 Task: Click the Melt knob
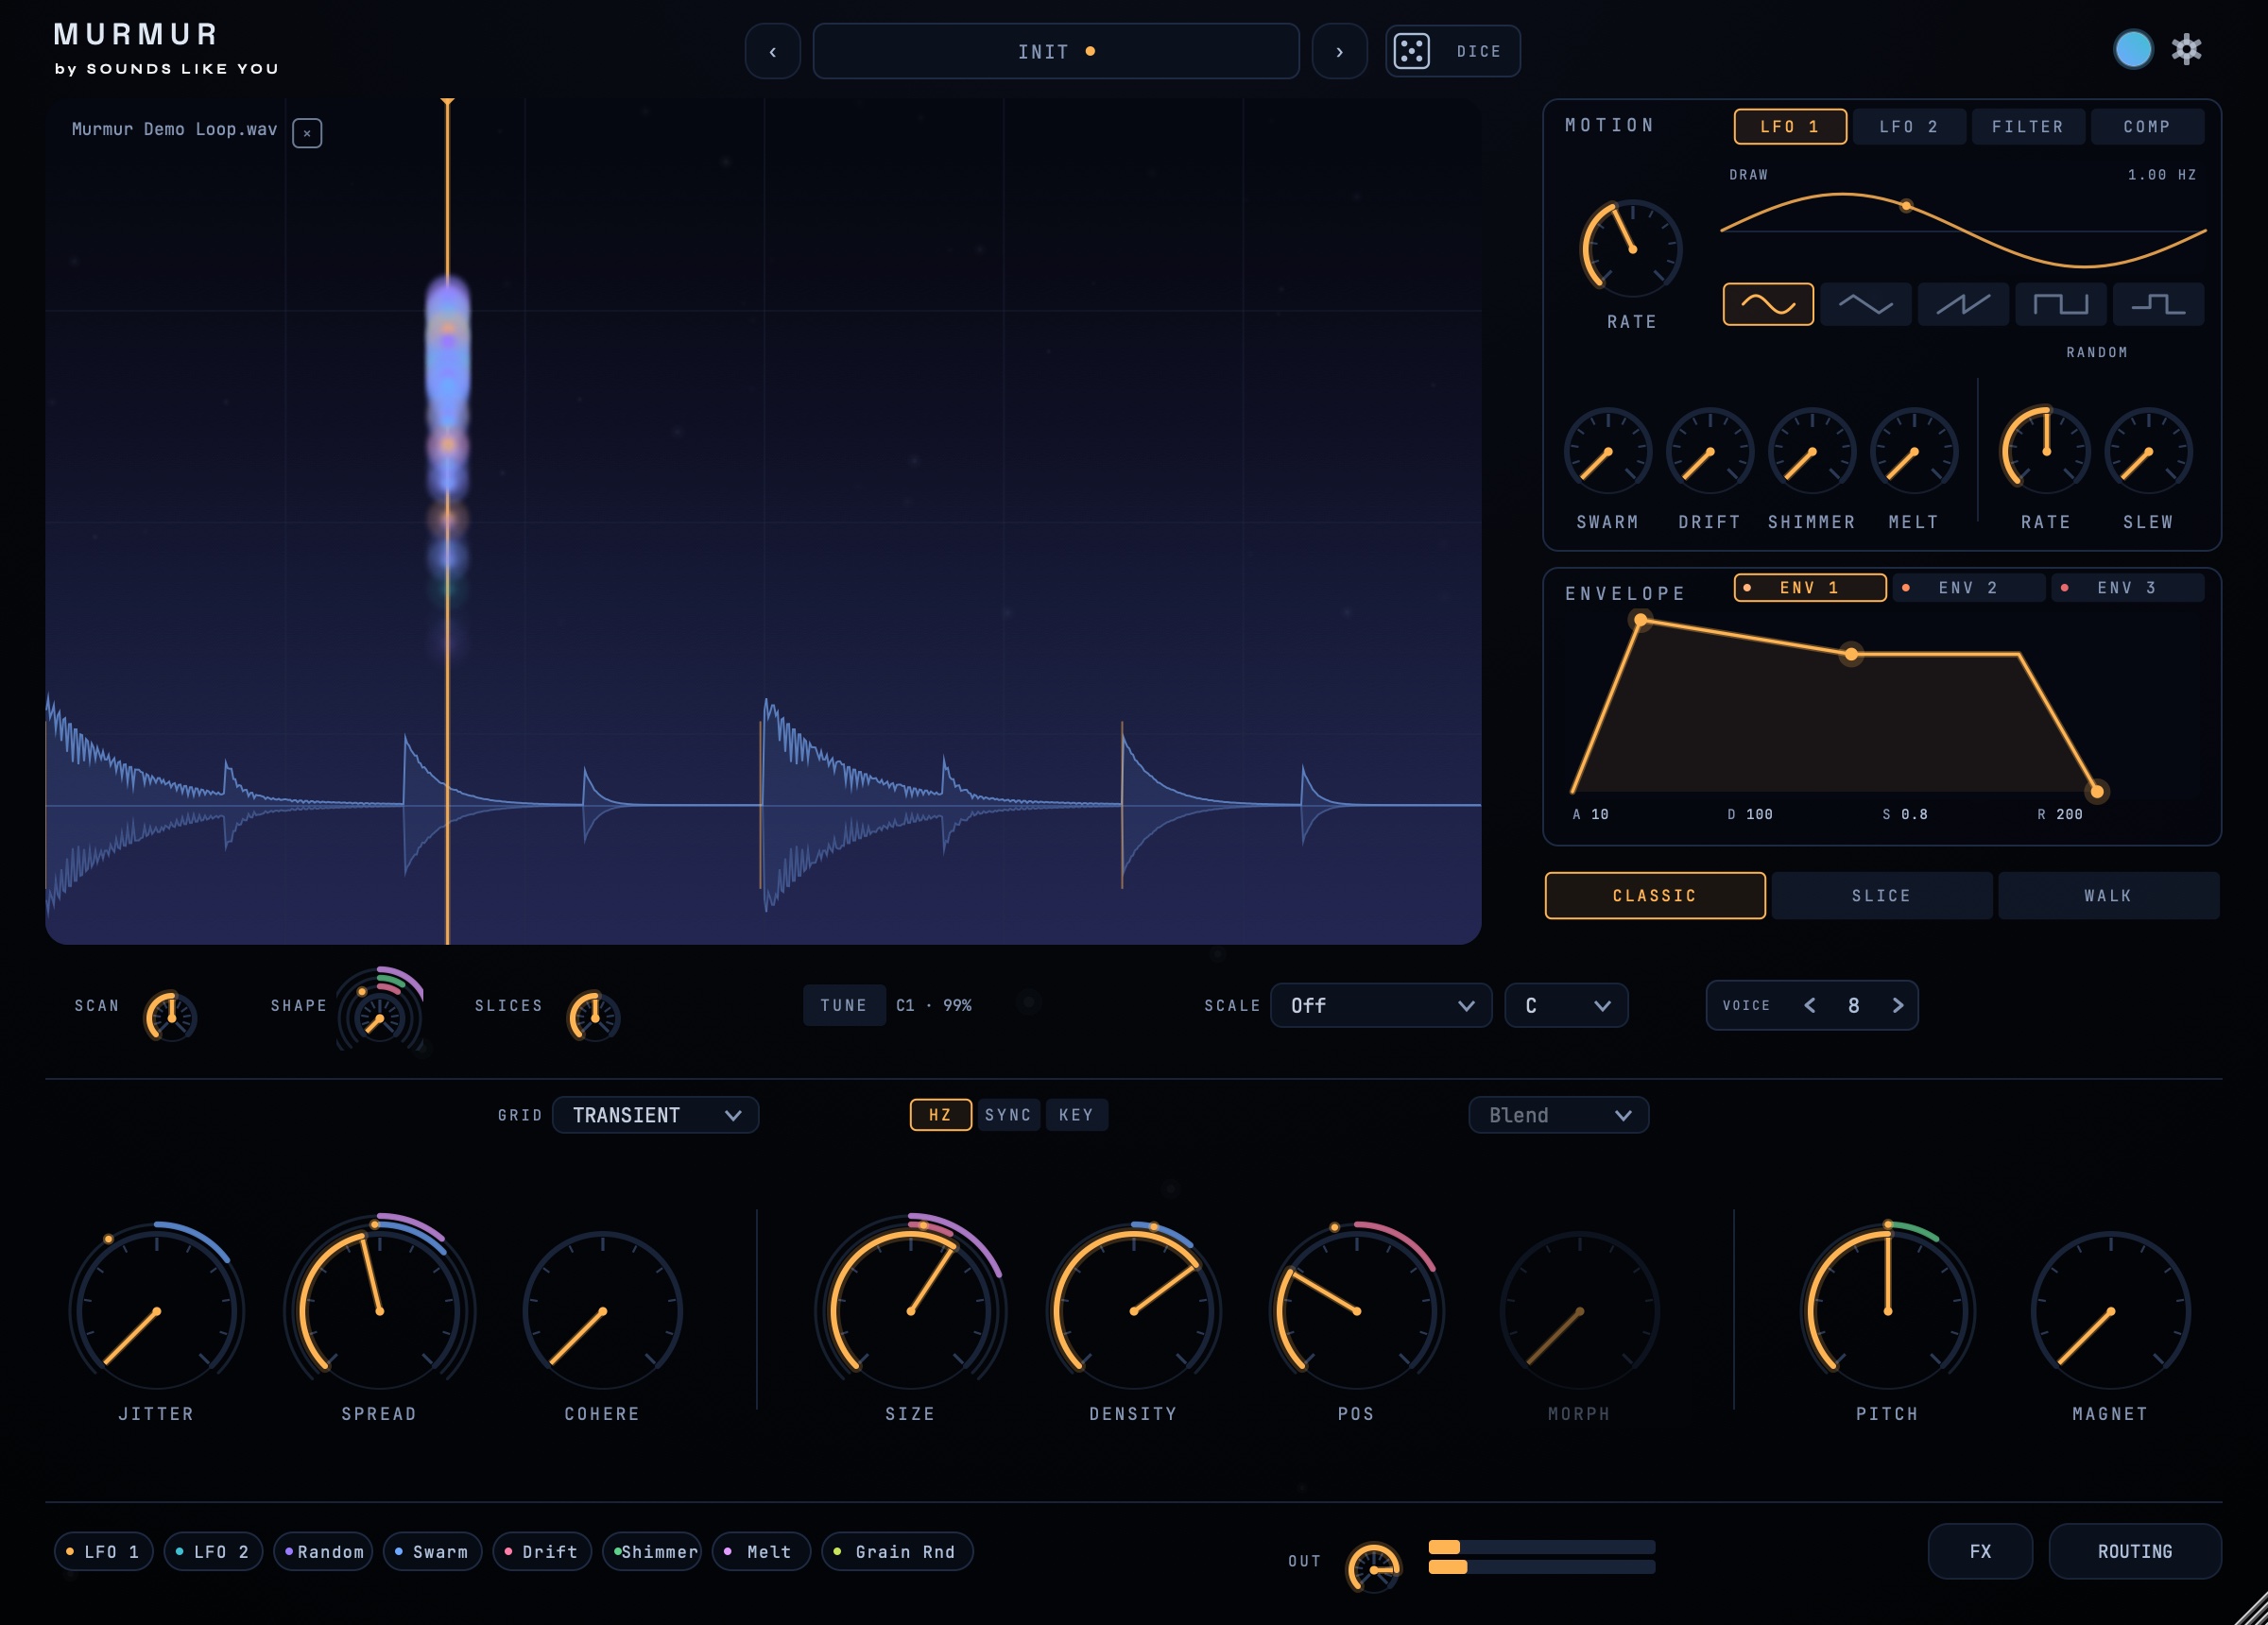pos(1913,452)
